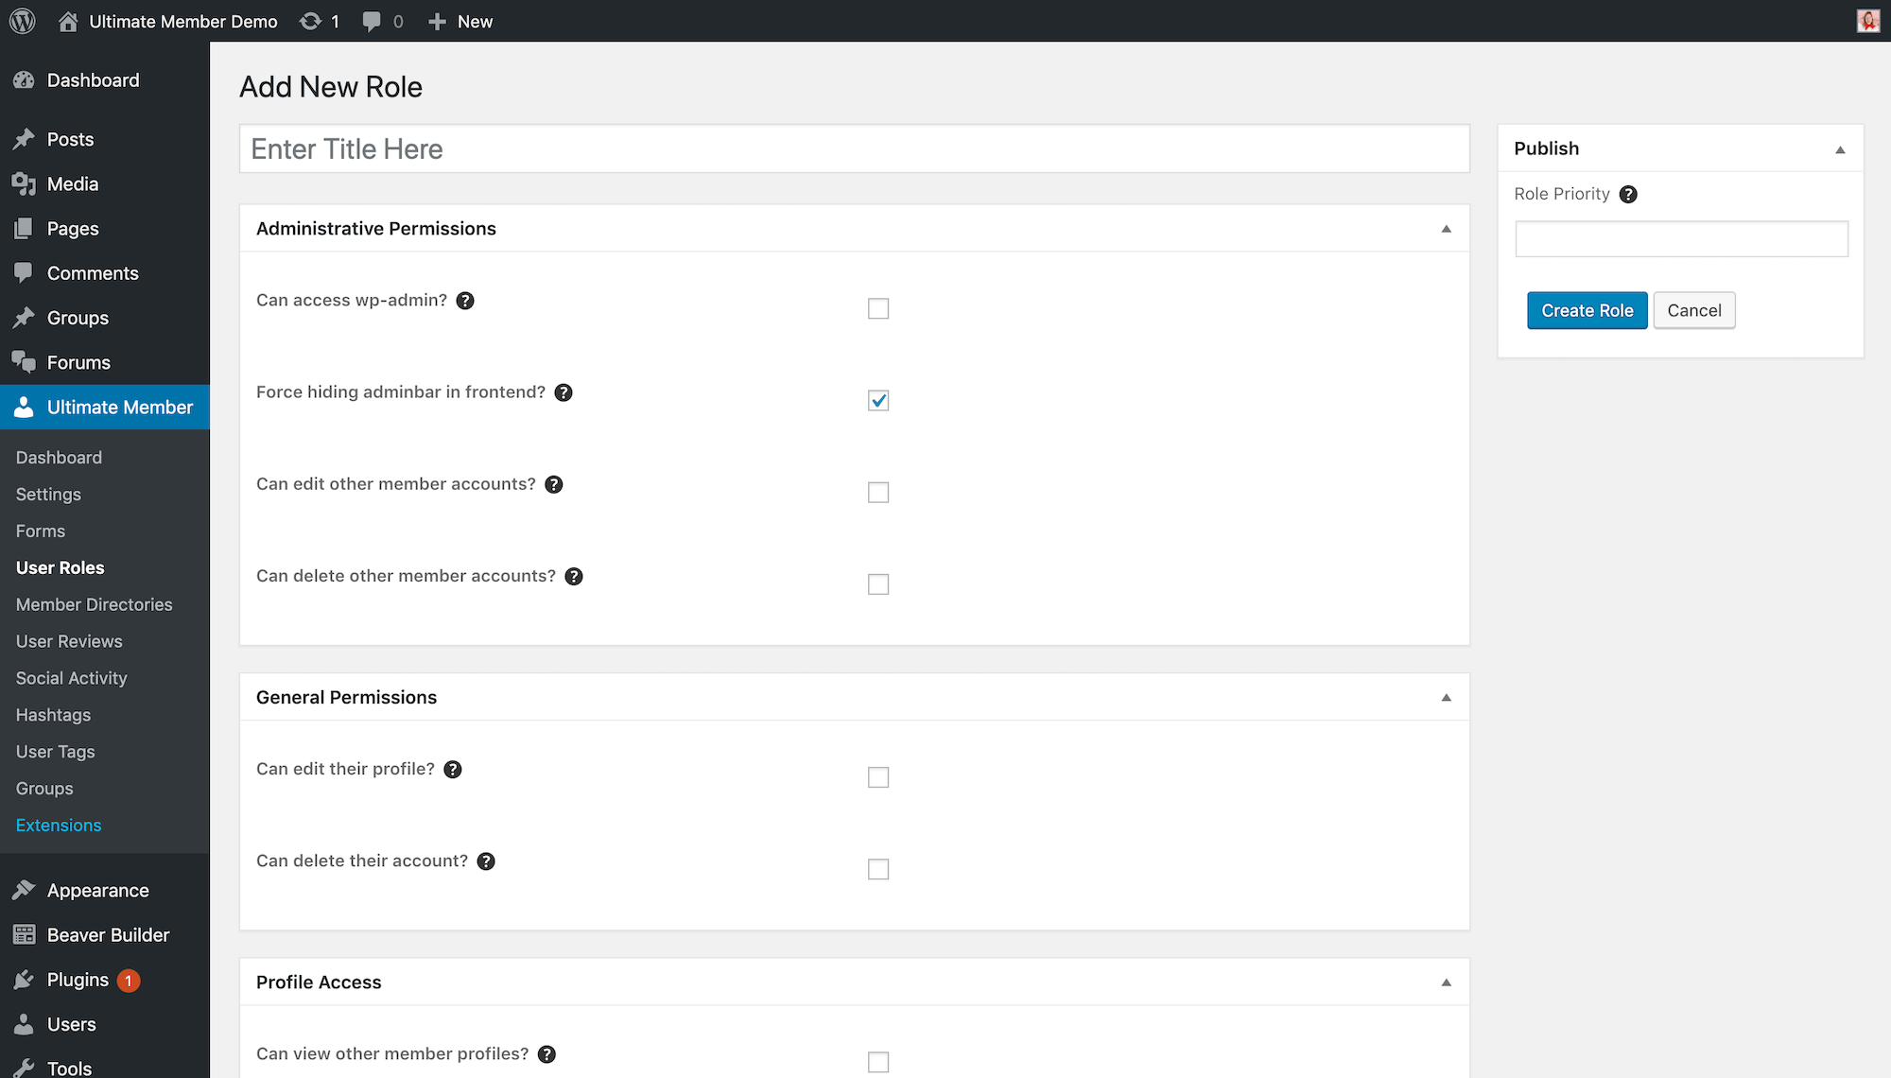Click the Create Role button
Image resolution: width=1891 pixels, height=1078 pixels.
(x=1587, y=309)
